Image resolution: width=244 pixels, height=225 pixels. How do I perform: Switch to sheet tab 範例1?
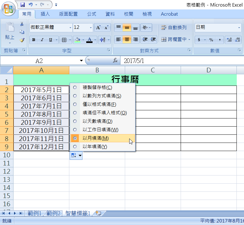[x=34, y=213]
